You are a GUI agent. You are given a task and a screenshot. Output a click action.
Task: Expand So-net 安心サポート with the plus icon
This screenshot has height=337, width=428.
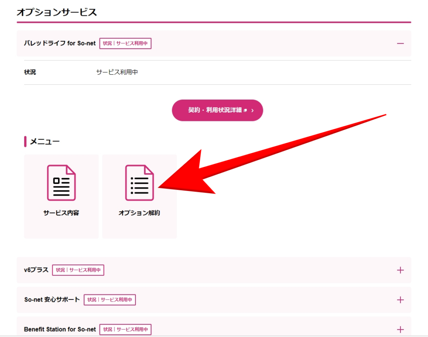point(400,300)
